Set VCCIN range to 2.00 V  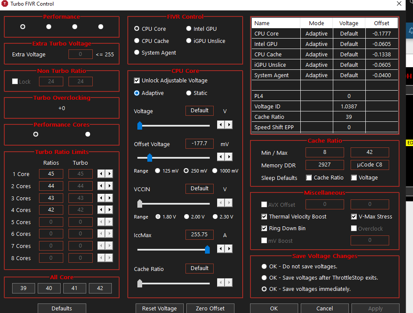tap(186, 217)
